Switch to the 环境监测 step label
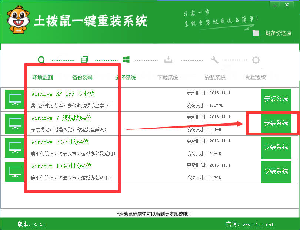 [43, 78]
